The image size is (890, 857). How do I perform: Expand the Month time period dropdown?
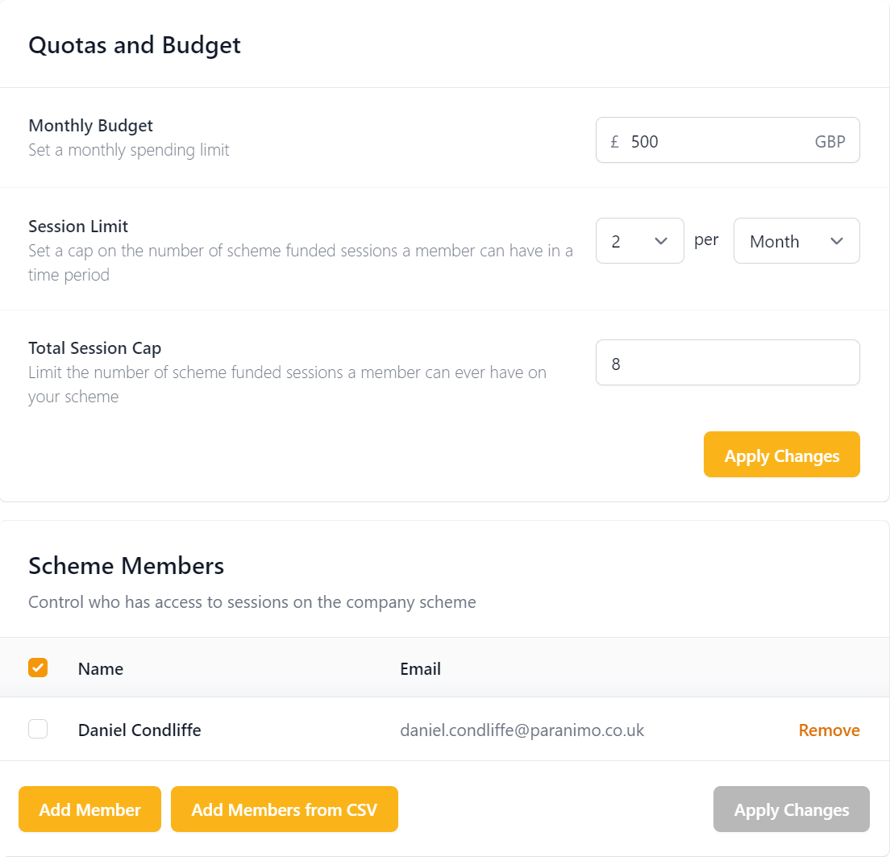pyautogui.click(x=796, y=241)
